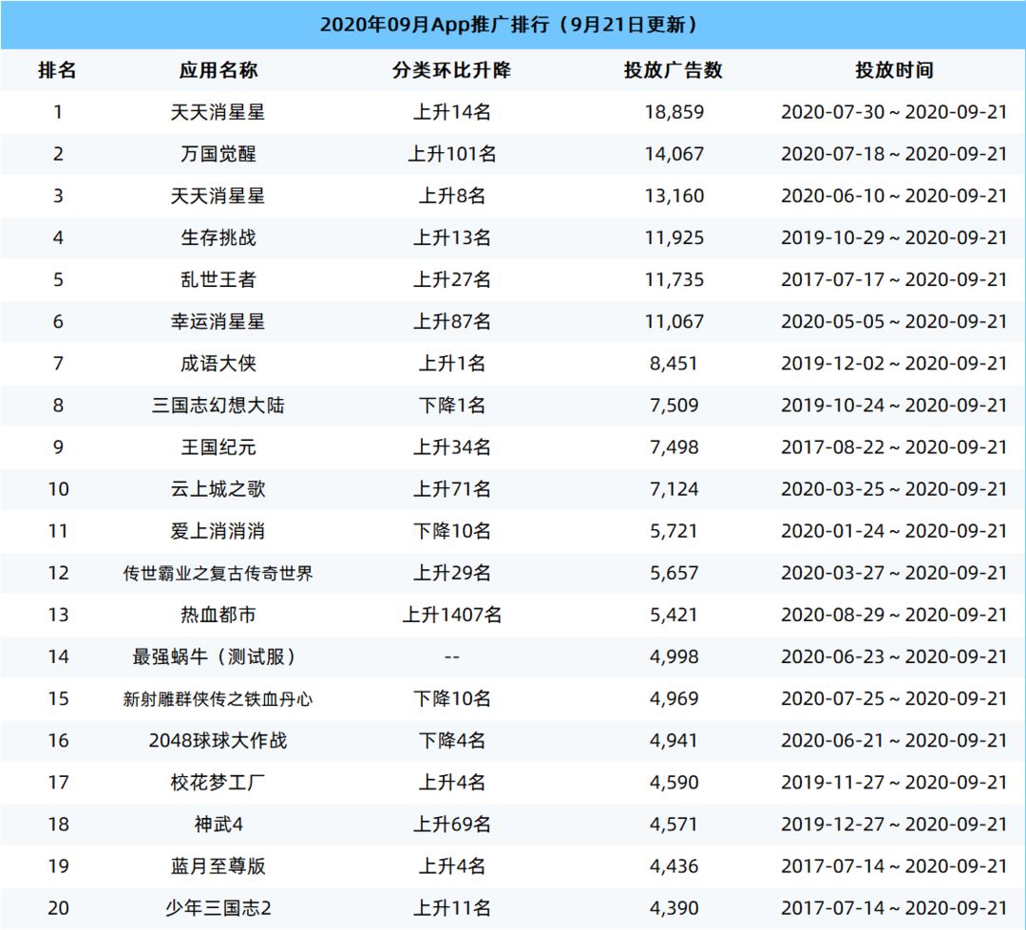Click the 投放广告数 column header

coord(674,70)
